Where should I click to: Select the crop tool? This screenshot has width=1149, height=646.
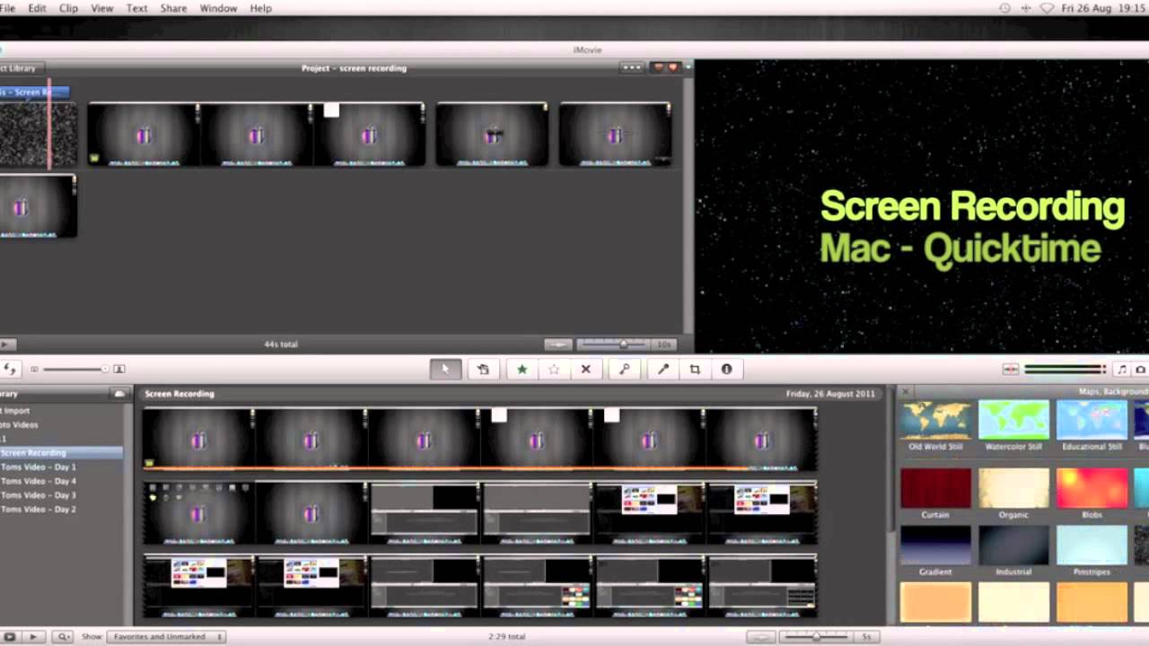[x=695, y=369]
